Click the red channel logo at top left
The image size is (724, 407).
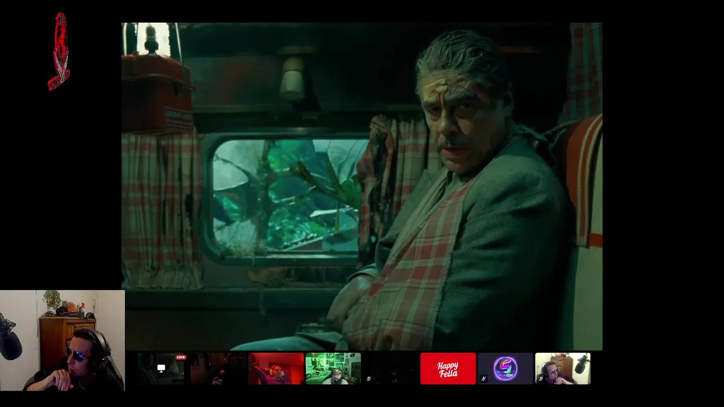click(x=59, y=51)
